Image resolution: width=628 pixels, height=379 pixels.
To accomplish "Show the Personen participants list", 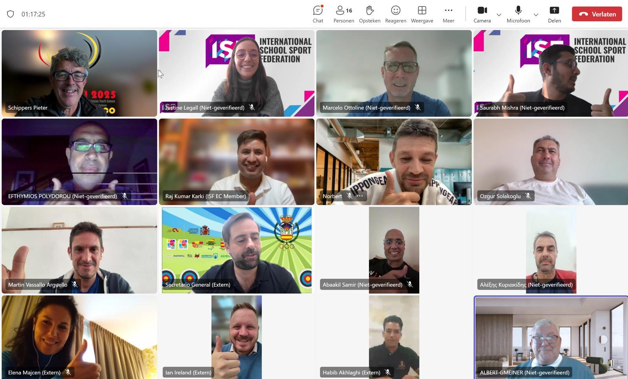I will coord(343,14).
